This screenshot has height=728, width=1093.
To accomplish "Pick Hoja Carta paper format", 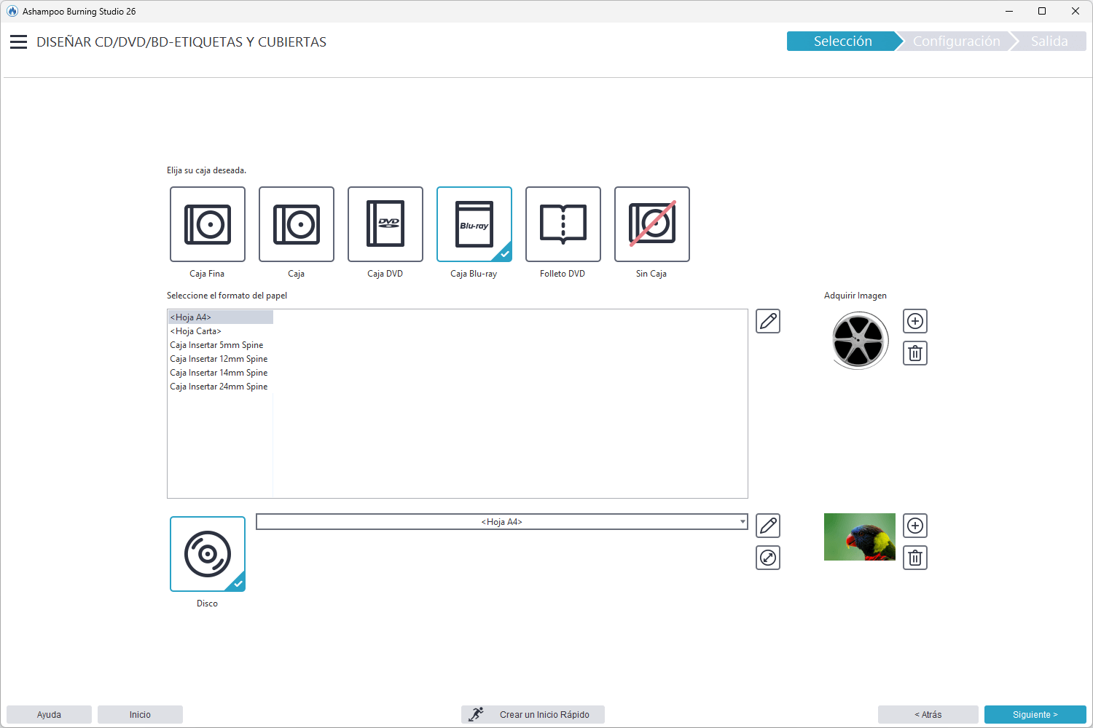I will (x=195, y=331).
